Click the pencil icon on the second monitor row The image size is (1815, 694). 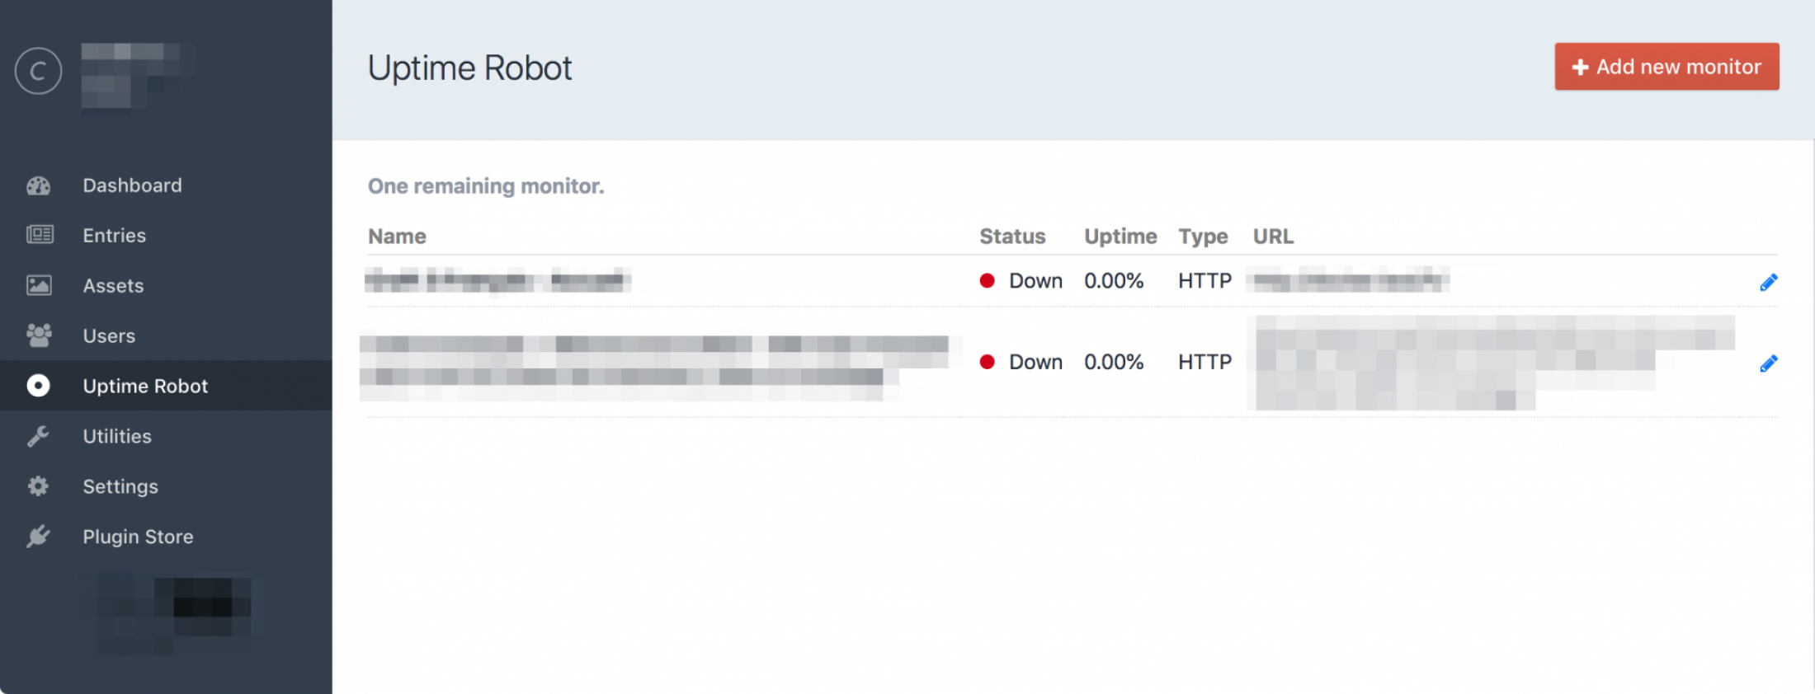click(1769, 363)
